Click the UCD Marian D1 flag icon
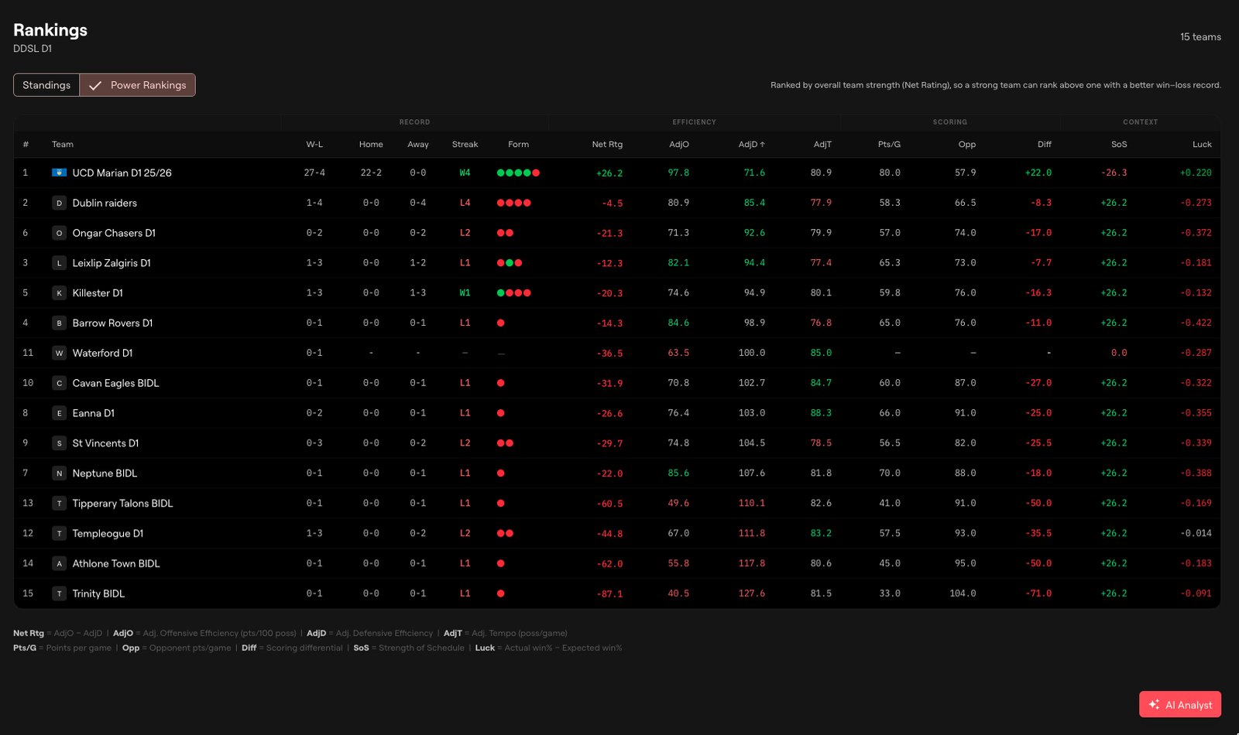The image size is (1239, 735). pyautogui.click(x=59, y=173)
